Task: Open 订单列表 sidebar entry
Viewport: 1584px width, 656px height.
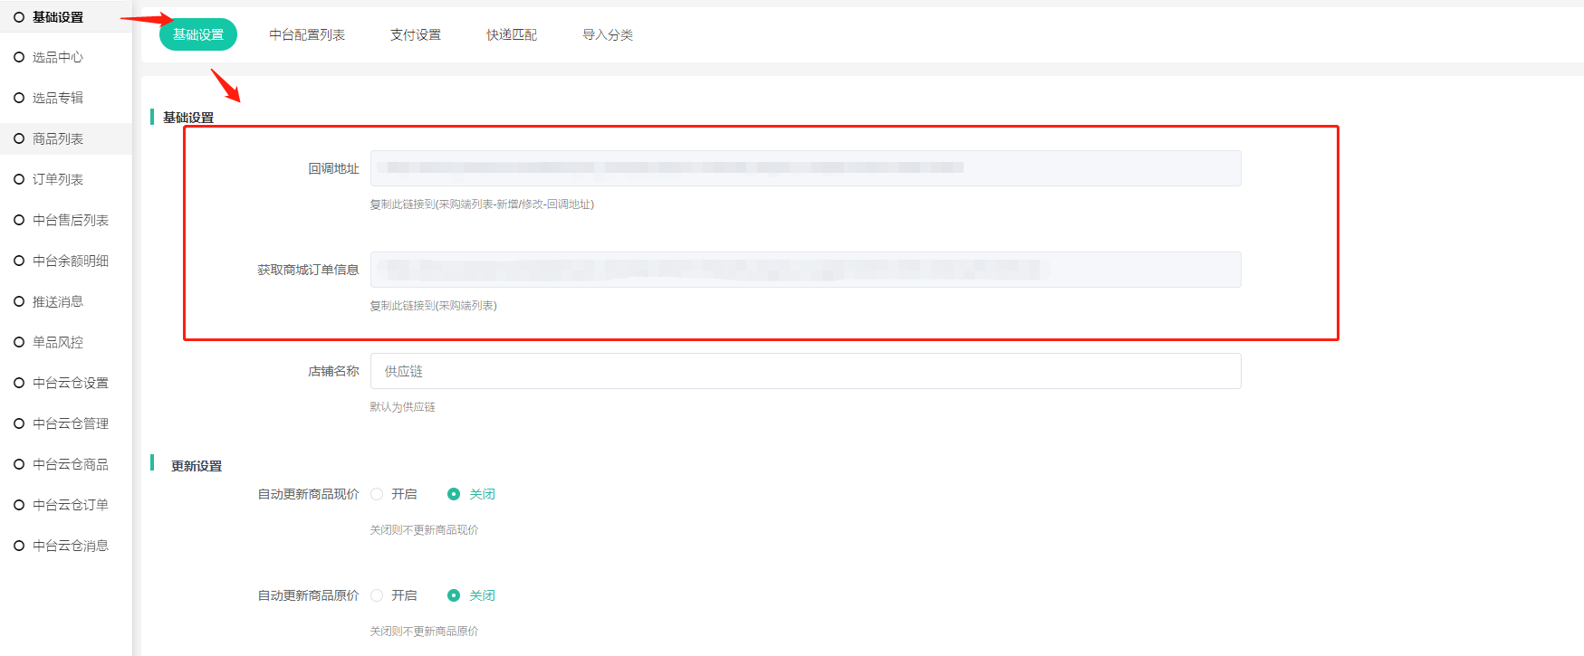Action: pyautogui.click(x=57, y=179)
